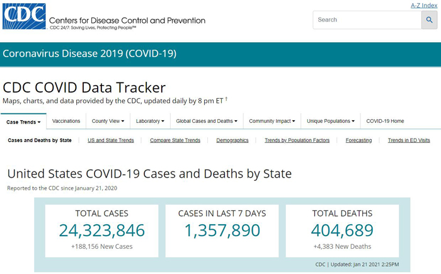Screen dimensions: 441x274
Task: Click the TOTAL DEATHS card label
Action: click(x=342, y=214)
